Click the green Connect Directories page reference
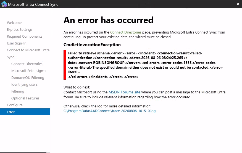 pos(126,32)
